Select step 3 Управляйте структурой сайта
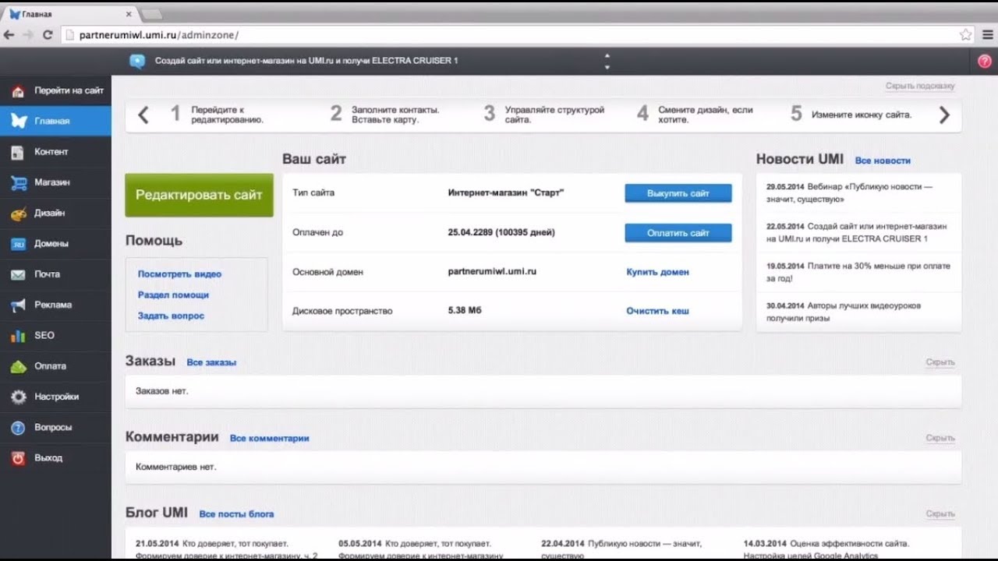The image size is (998, 561). pos(544,115)
